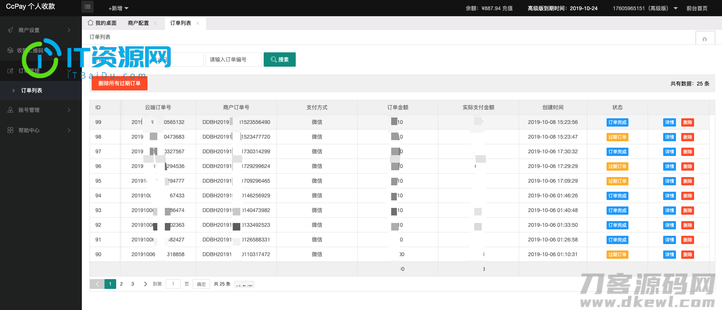This screenshot has height=310, width=722.
Task: Go to page 3 in pagination
Action: click(132, 284)
